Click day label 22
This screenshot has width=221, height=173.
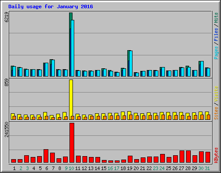tap(149, 168)
